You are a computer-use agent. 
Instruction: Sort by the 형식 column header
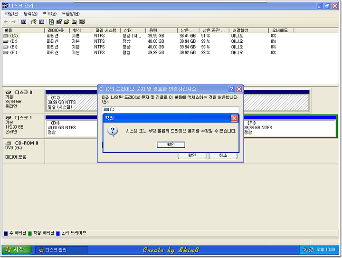coord(80,30)
